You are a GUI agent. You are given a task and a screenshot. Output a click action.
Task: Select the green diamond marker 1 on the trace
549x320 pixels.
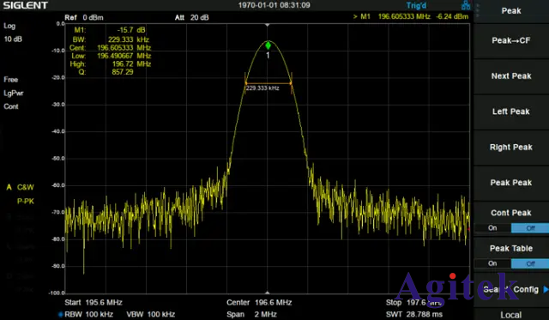coord(268,45)
